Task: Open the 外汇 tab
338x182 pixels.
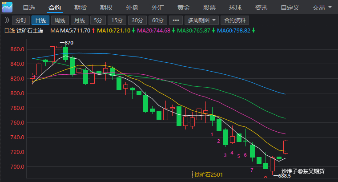Action: [158, 8]
